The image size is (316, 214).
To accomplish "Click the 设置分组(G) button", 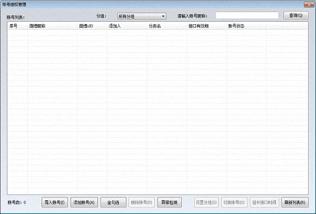I will pyautogui.click(x=206, y=202).
